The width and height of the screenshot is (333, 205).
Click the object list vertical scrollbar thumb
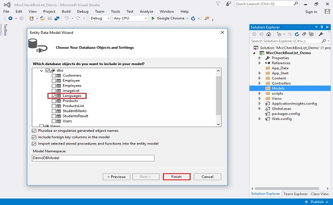click(218, 96)
